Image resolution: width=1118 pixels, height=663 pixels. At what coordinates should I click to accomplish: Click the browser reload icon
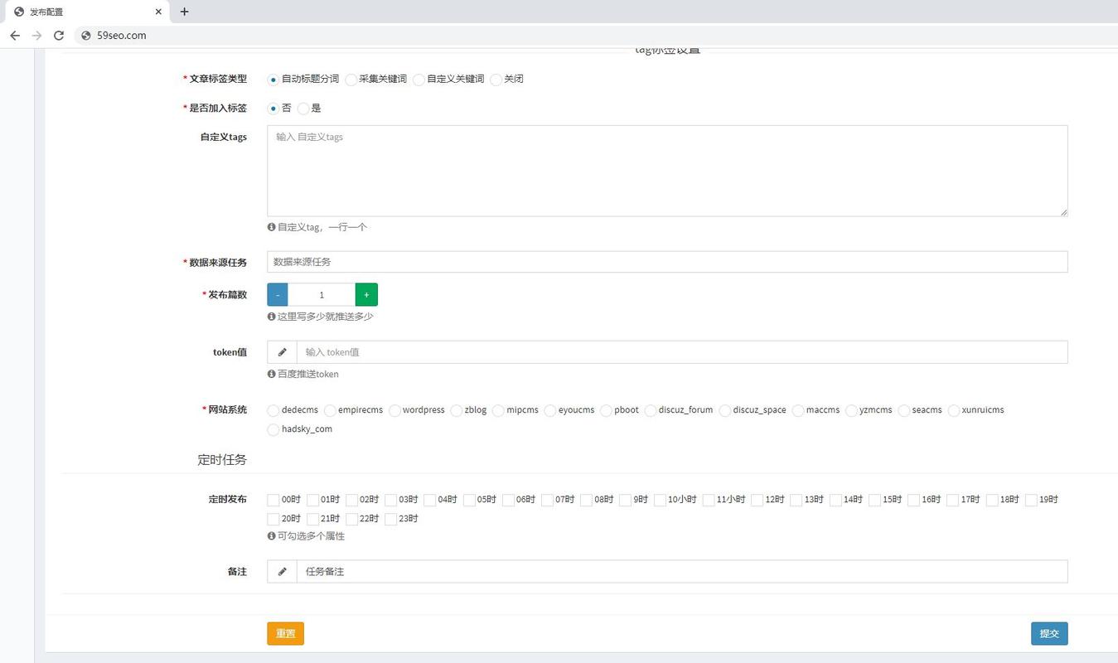pyautogui.click(x=58, y=36)
